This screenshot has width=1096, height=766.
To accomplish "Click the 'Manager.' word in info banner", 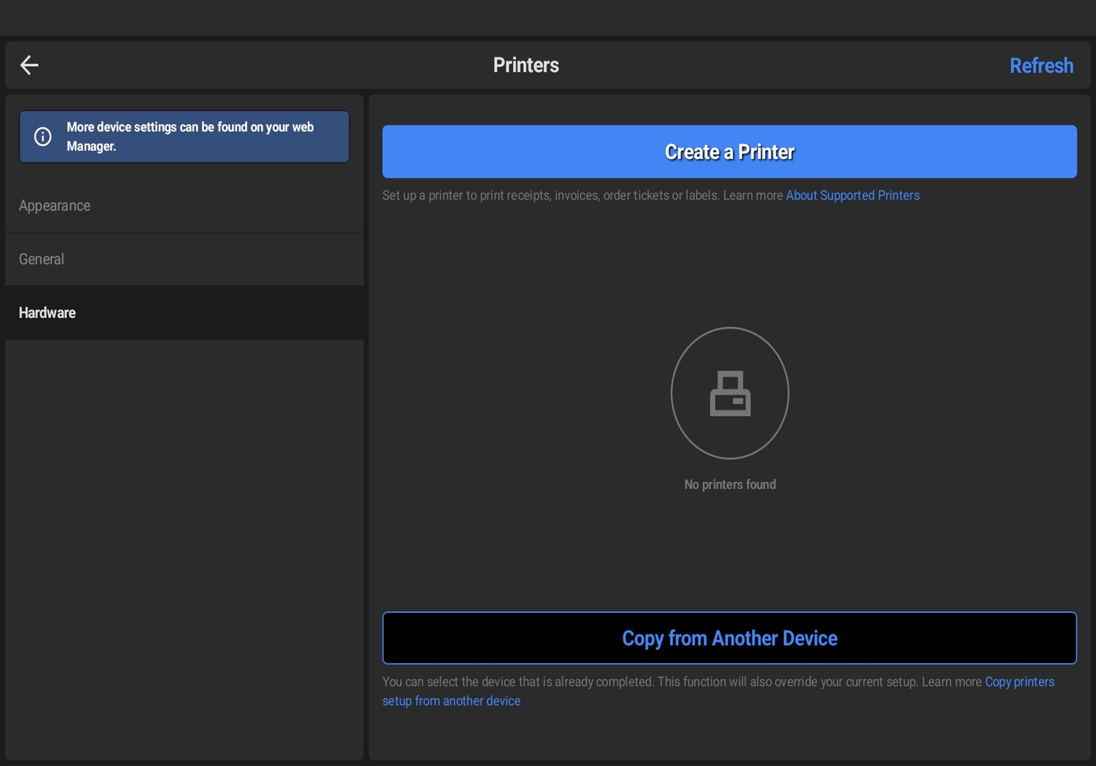I will [91, 146].
